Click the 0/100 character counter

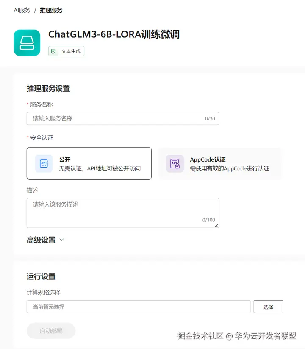coord(208,220)
